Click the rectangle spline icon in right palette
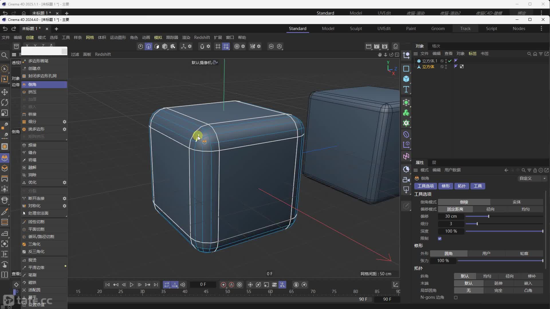 pos(406,69)
